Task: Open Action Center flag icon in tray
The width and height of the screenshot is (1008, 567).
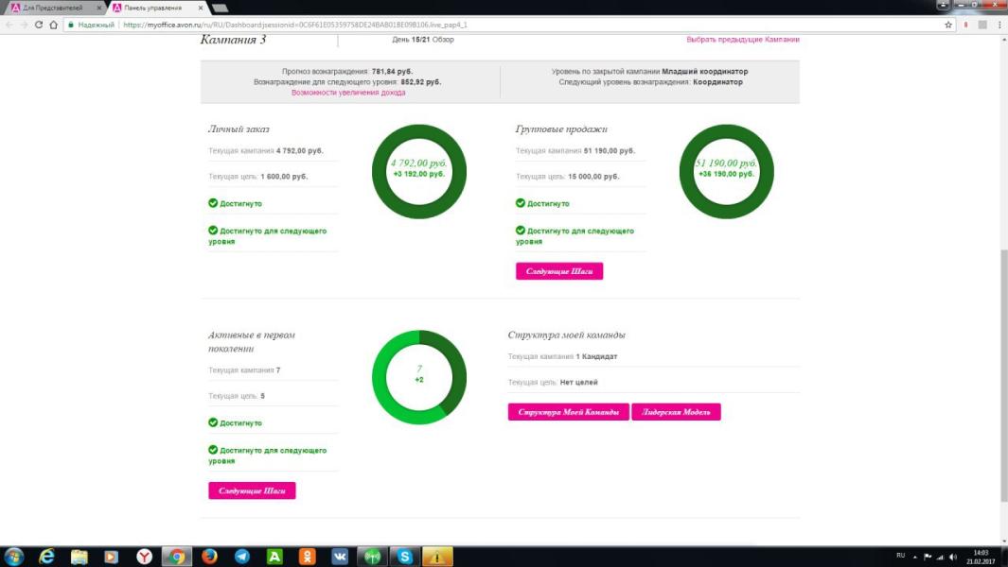Action: (x=927, y=557)
